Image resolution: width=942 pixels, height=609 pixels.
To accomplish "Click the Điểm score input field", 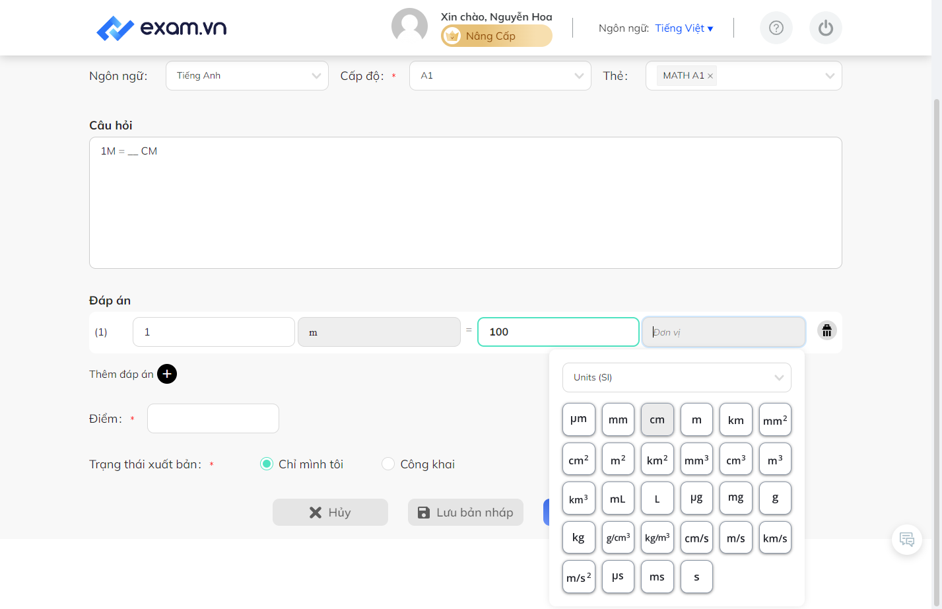I will click(x=213, y=419).
